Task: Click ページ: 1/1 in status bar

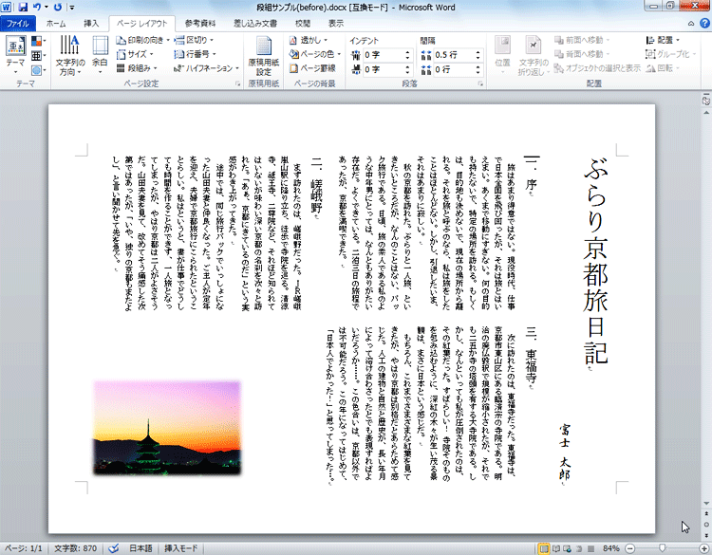Action: point(23,548)
